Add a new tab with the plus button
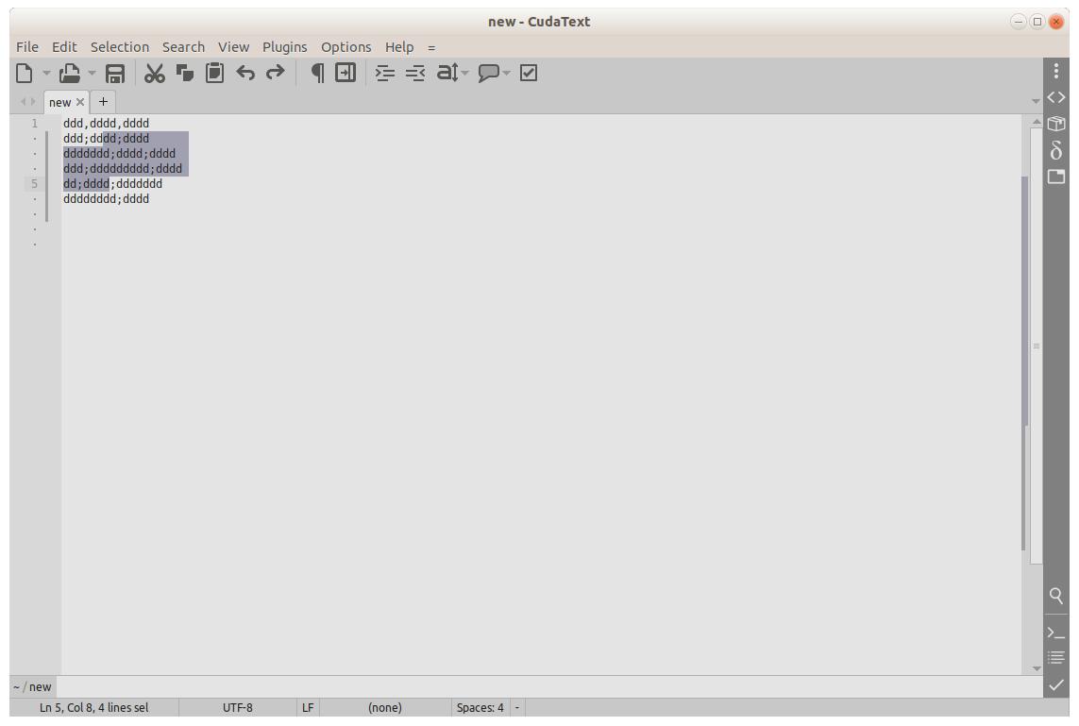Viewport: 1079px width, 726px height. click(104, 102)
